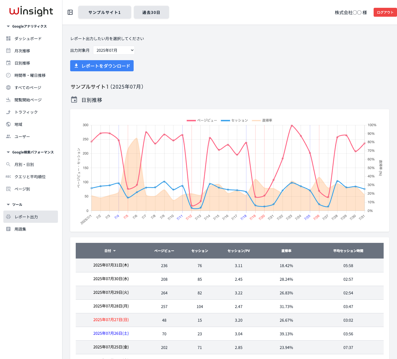Collapse the Googleアナリティクス section
The image size is (397, 359).
coord(27,26)
